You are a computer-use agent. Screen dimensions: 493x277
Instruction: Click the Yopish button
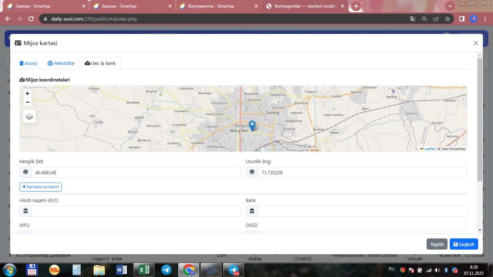(437, 244)
